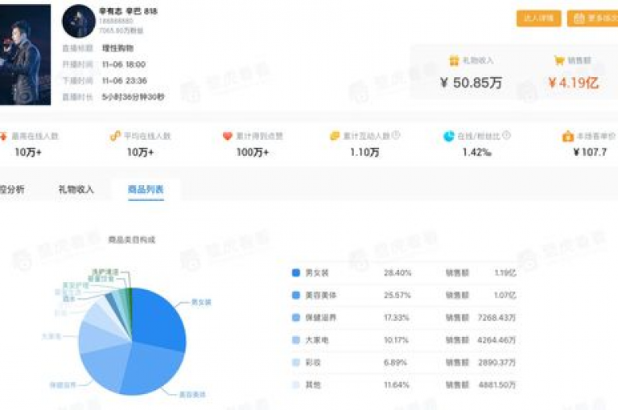Click the 男女装 legend color square
Viewport: 618px width, 410px height.
point(296,273)
